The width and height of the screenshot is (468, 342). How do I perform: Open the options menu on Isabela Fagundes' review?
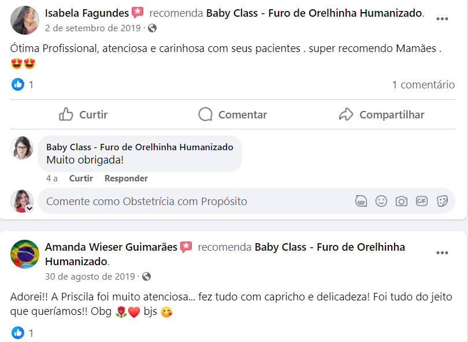pyautogui.click(x=442, y=18)
